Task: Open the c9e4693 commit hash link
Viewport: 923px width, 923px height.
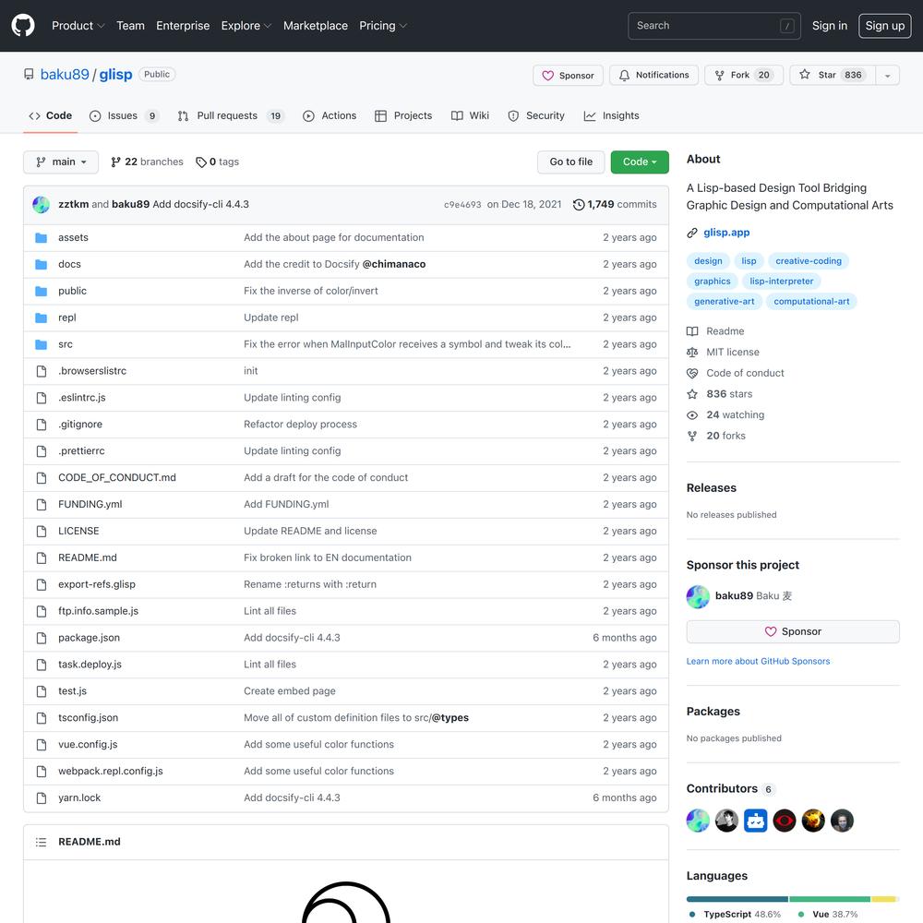Action: (462, 205)
